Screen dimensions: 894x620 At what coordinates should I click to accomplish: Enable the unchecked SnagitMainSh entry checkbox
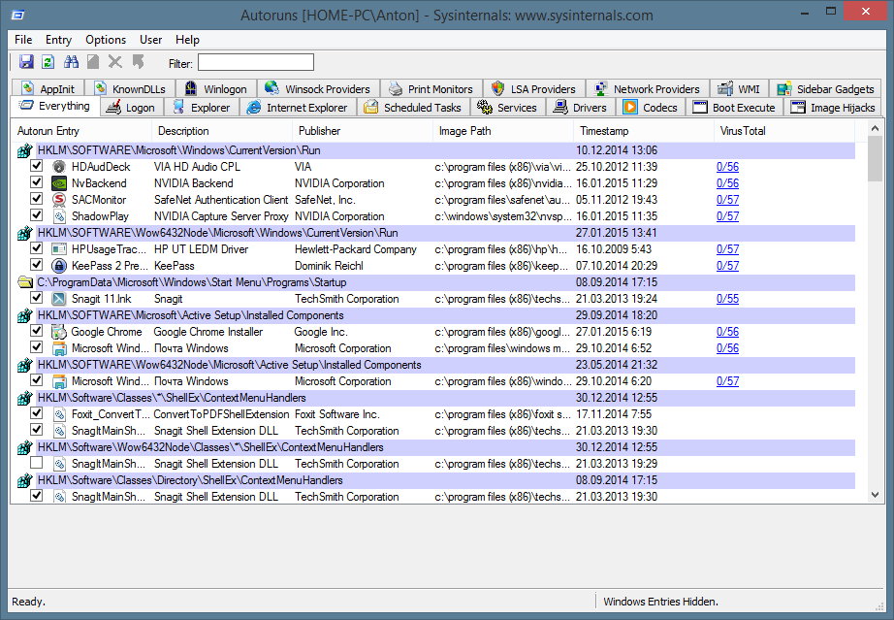coord(37,464)
